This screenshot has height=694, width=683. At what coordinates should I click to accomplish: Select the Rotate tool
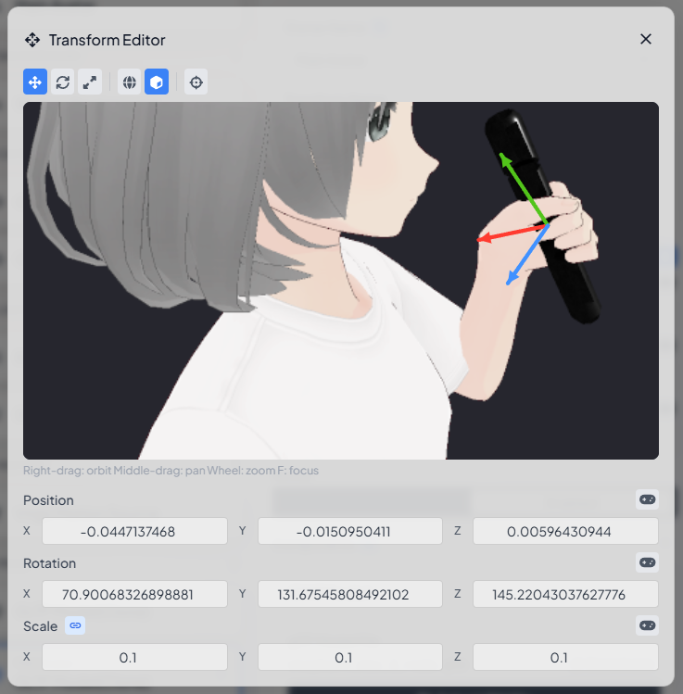62,82
